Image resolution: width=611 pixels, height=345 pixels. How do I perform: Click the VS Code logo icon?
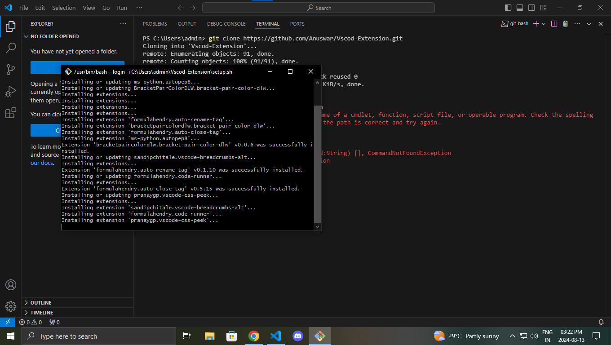[8, 8]
